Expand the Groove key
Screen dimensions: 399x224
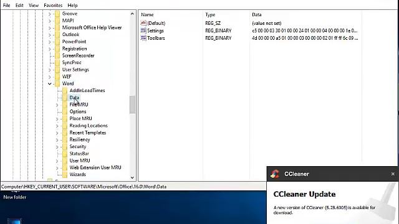(x=50, y=14)
